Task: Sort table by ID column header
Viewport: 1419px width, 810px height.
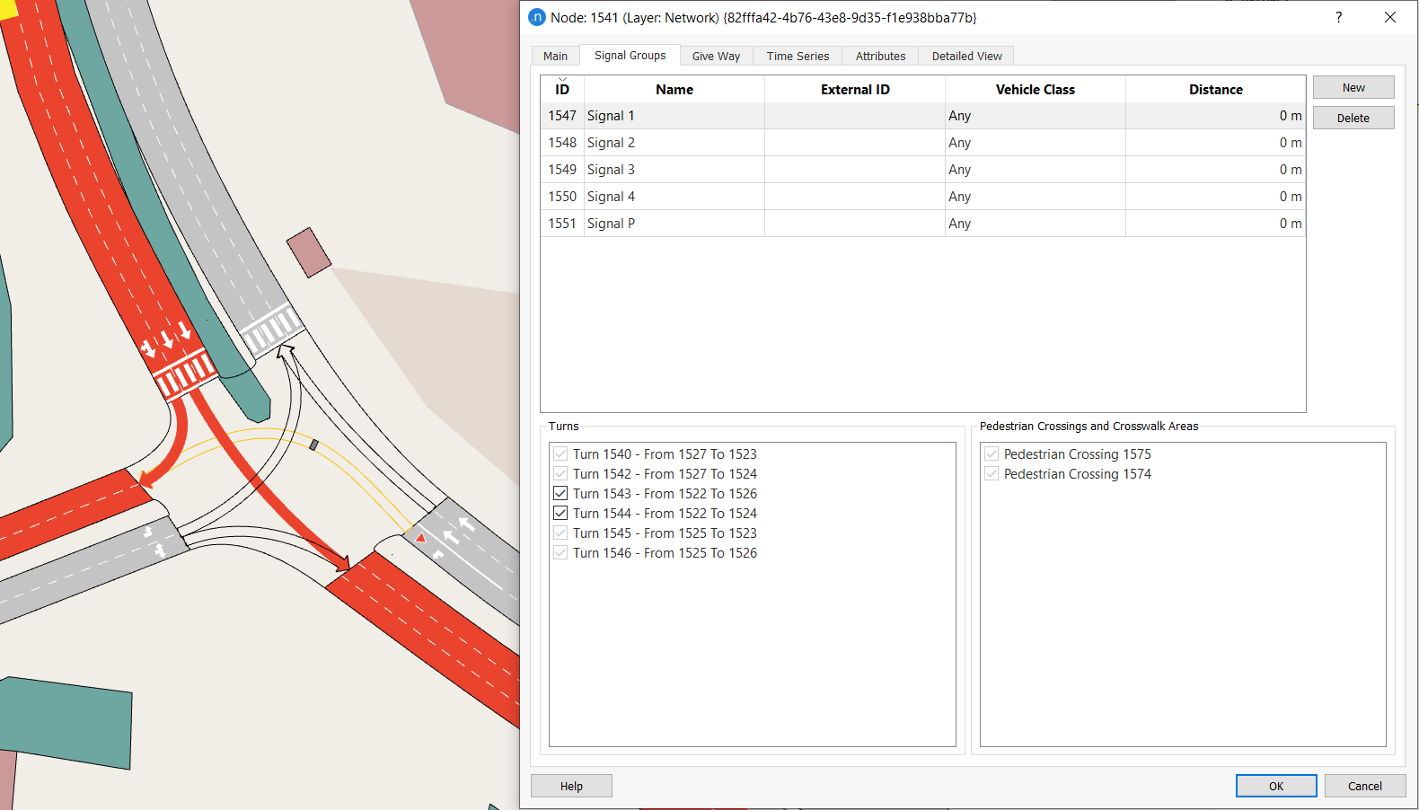Action: [562, 90]
